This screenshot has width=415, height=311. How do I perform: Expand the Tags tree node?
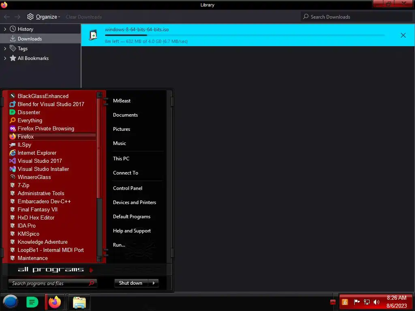(5, 49)
